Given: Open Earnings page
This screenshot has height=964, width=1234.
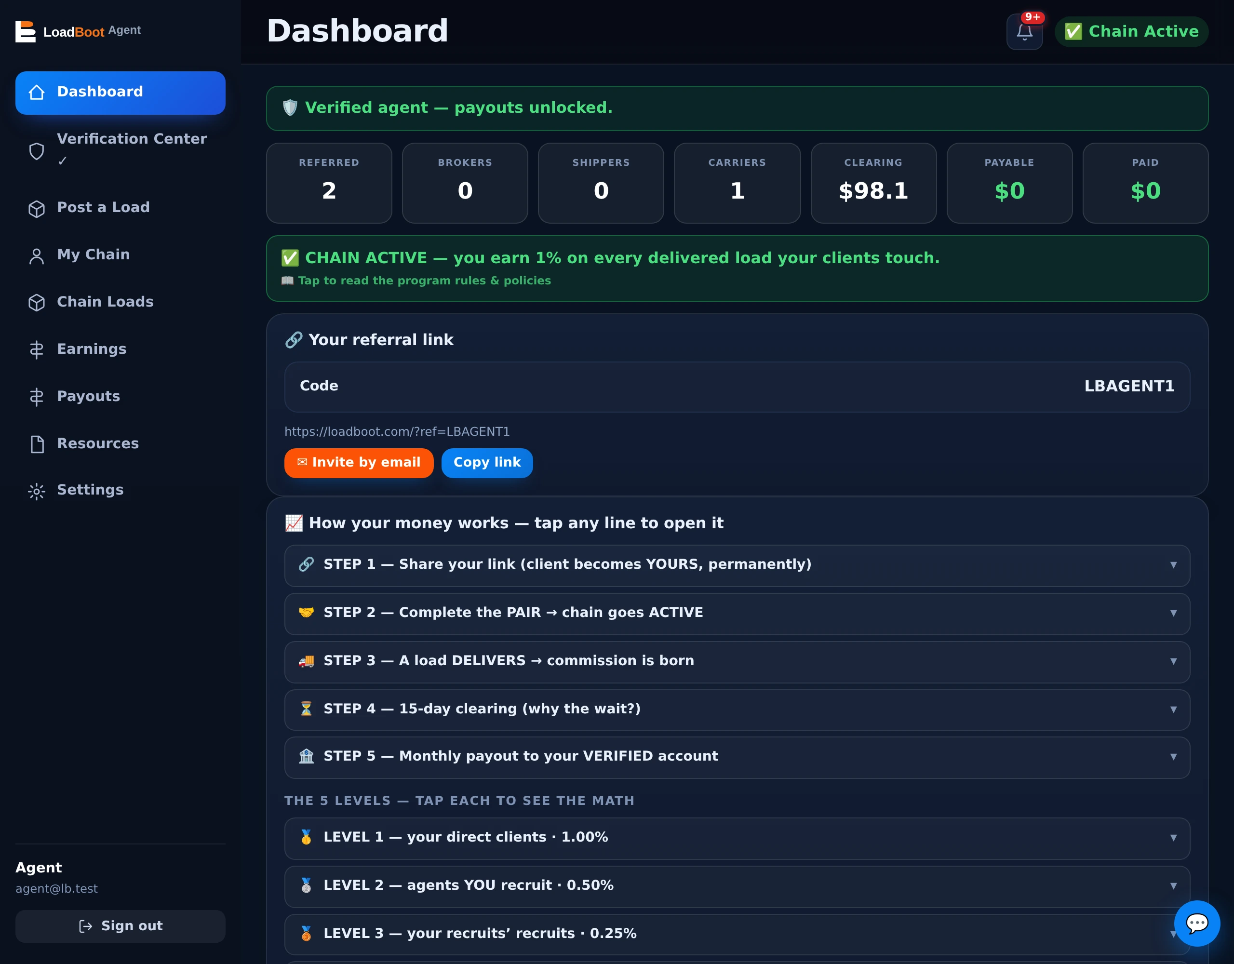Looking at the screenshot, I should [121, 350].
